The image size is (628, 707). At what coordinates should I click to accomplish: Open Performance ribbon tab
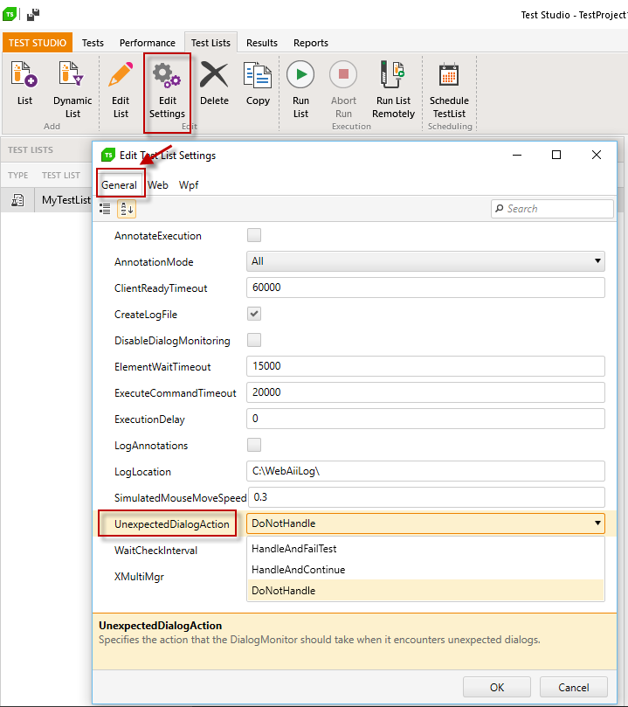click(x=148, y=43)
